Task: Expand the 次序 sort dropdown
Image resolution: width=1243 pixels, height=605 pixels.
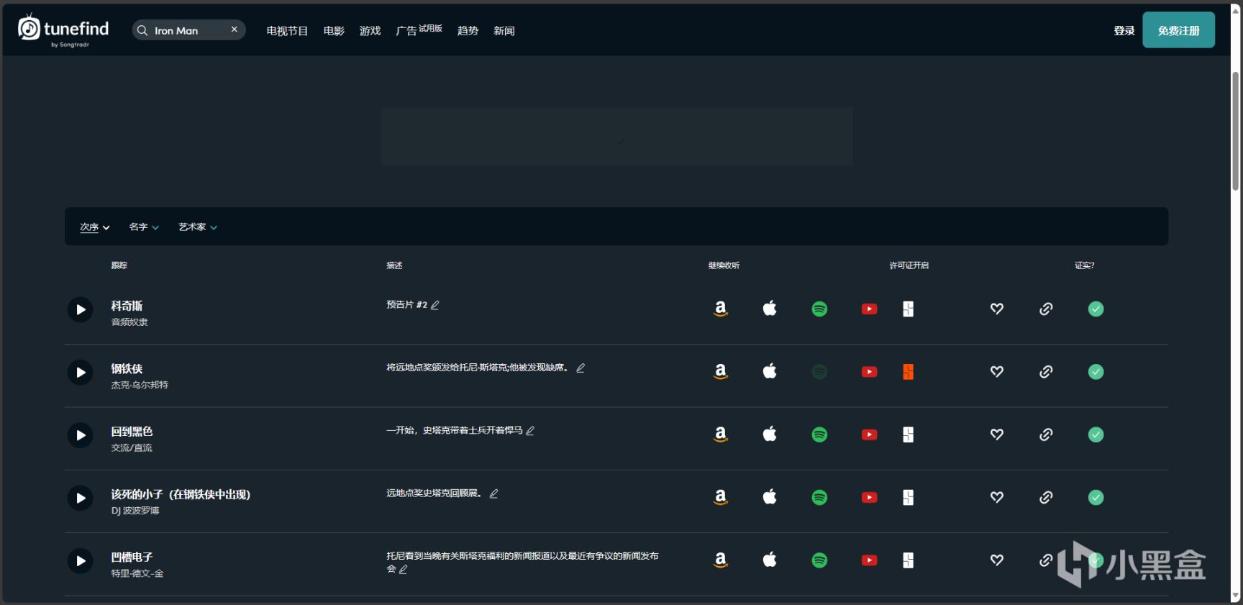Action: [x=95, y=227]
